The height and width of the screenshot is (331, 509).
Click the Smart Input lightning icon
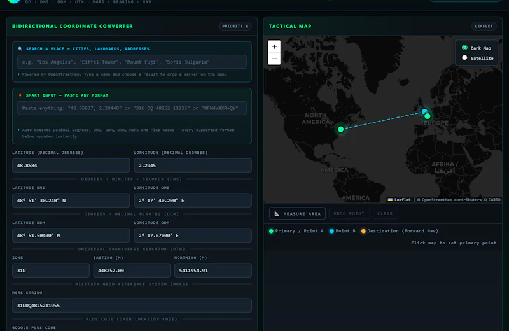[x=20, y=95]
